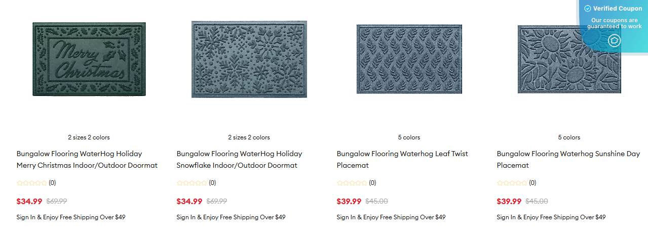Open the Leaf Twist placemat image
The width and height of the screenshot is (648, 241).
click(409, 59)
